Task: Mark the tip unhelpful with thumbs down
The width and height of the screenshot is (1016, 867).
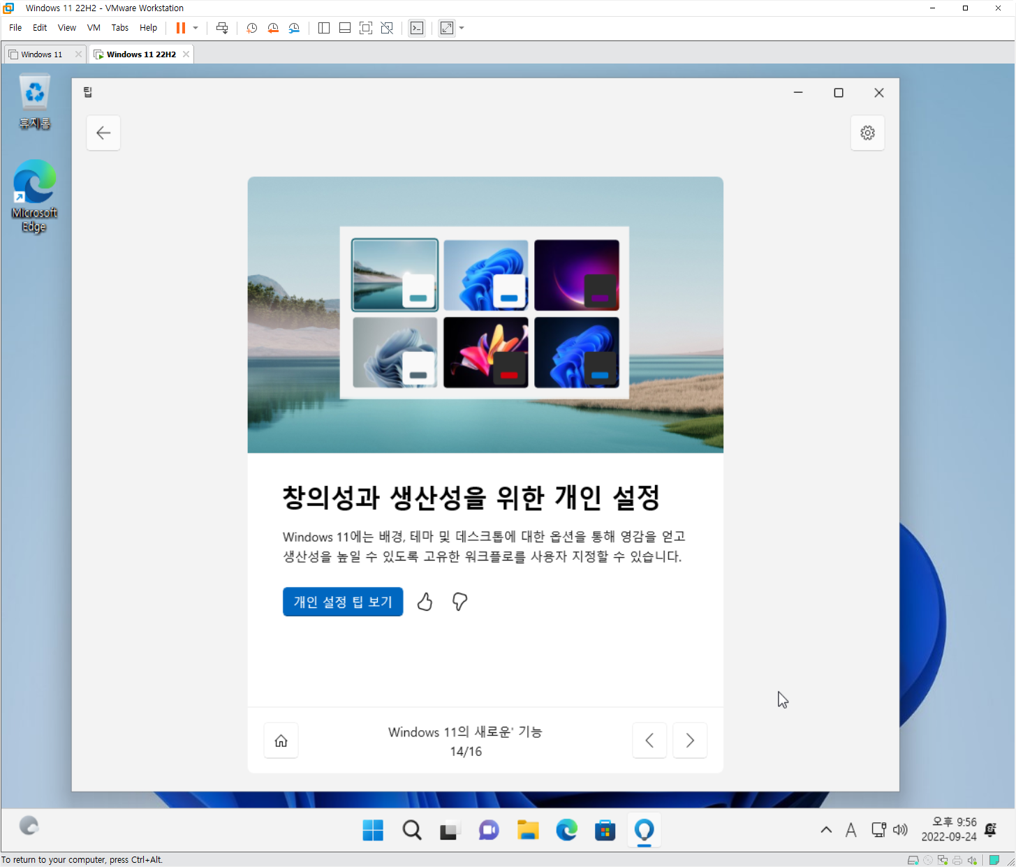Action: 459,602
